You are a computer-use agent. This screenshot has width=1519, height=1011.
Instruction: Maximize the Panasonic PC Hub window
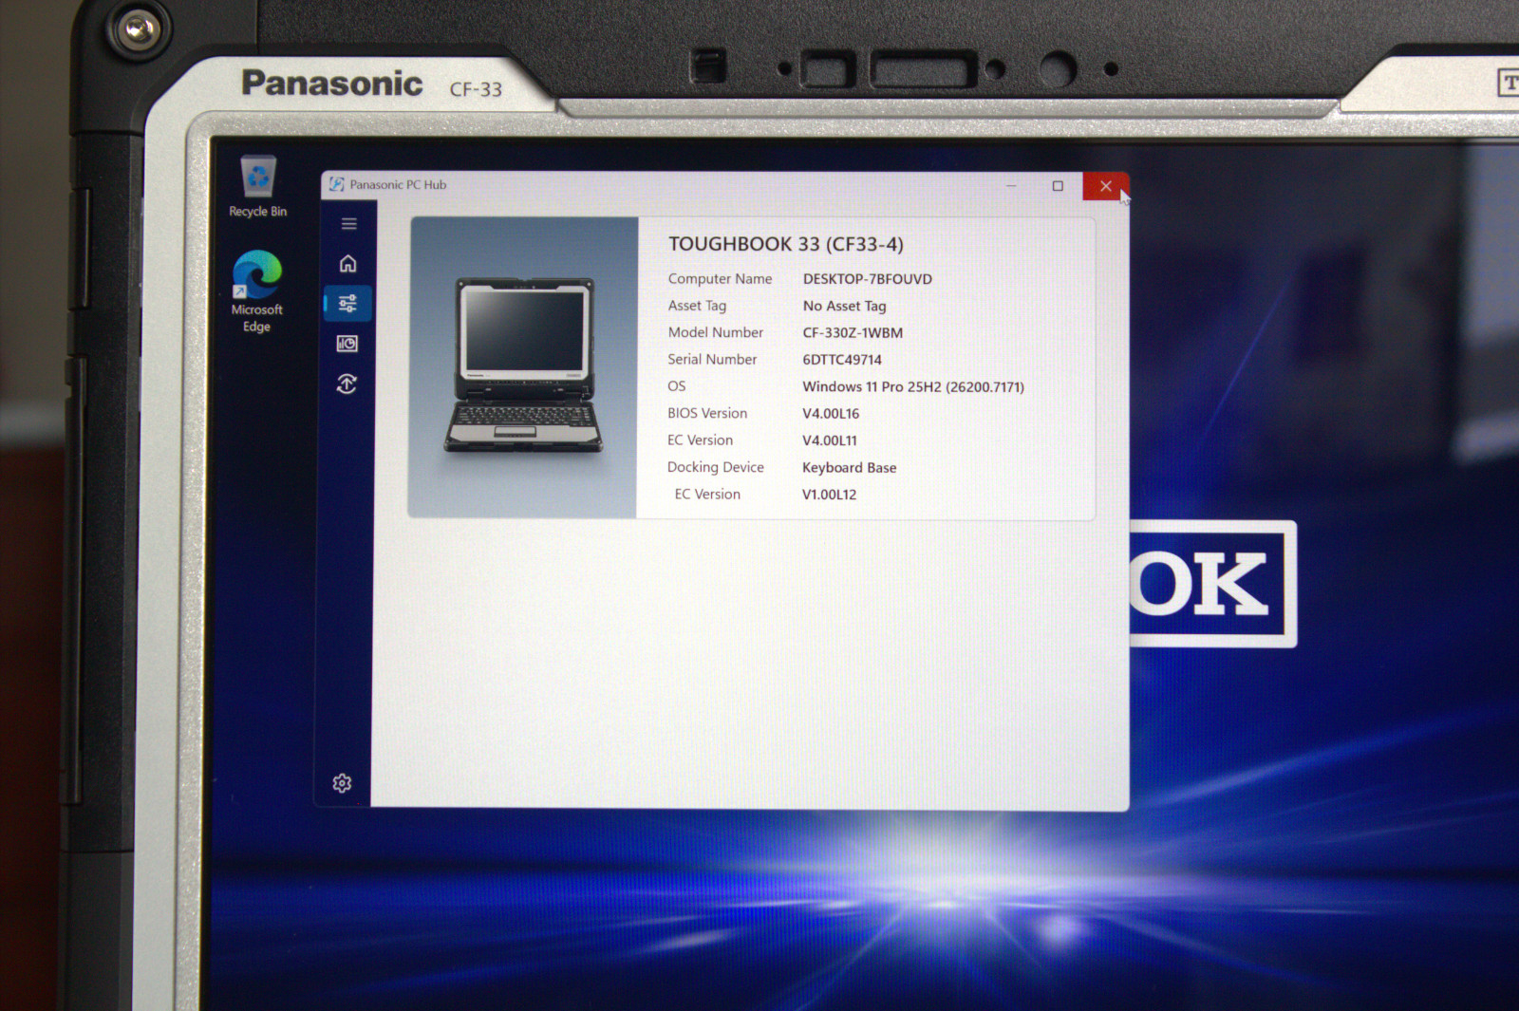pyautogui.click(x=1058, y=186)
